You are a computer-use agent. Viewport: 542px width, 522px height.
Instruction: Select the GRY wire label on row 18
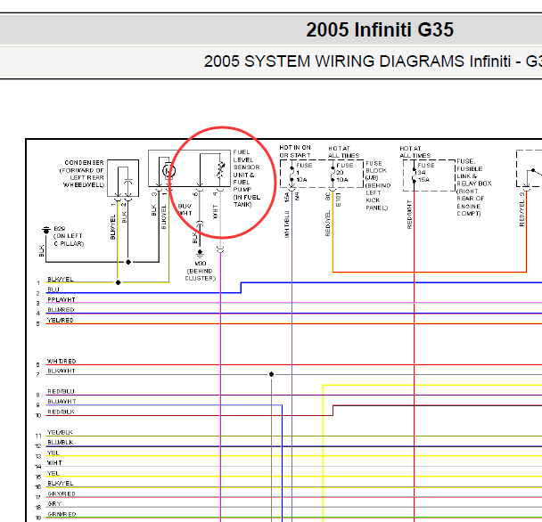coord(54,503)
